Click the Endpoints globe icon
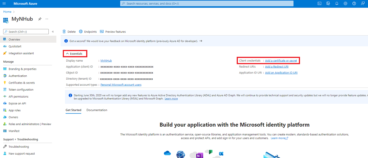Screen dimensions: 368x158 point(81,31)
